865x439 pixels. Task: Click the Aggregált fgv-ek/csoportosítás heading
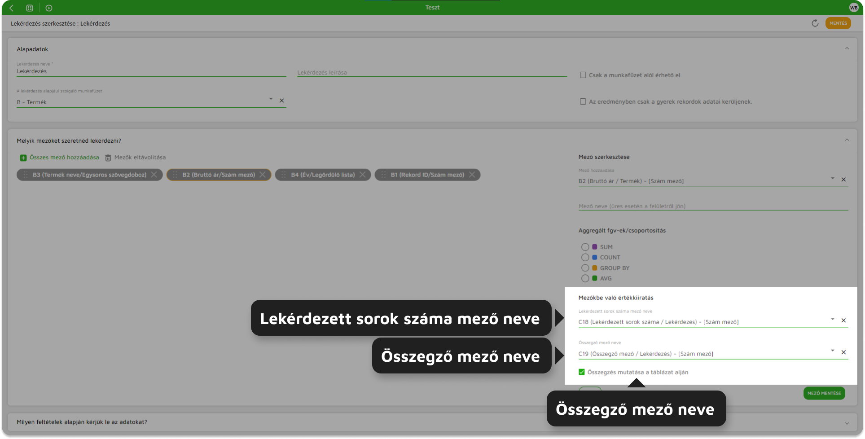pyautogui.click(x=622, y=231)
